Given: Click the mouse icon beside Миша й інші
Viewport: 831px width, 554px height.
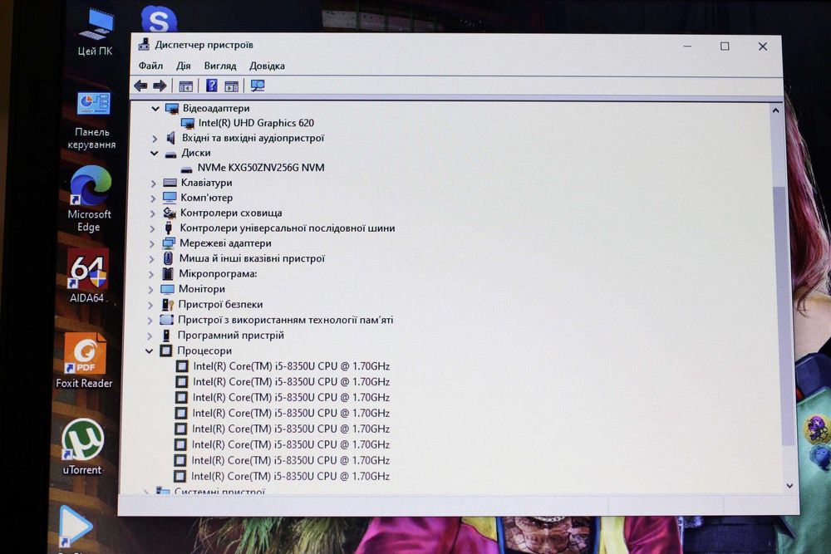Looking at the screenshot, I should (x=168, y=258).
